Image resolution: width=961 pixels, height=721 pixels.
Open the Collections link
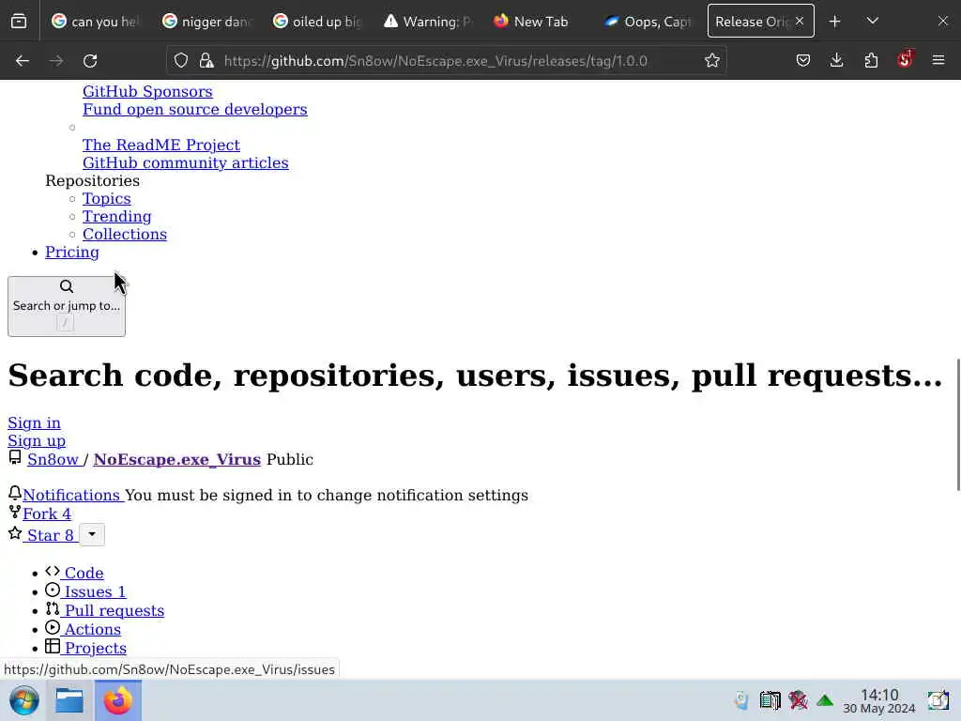click(125, 234)
